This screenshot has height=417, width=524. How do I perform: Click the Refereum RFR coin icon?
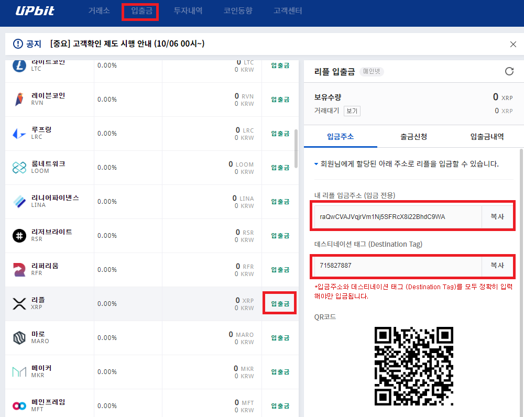click(19, 270)
